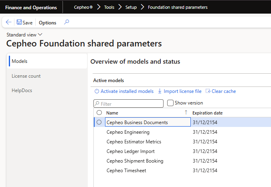Viewport: 271px width, 187px height.
Task: Click the Expiration date column header
Action: (x=207, y=113)
